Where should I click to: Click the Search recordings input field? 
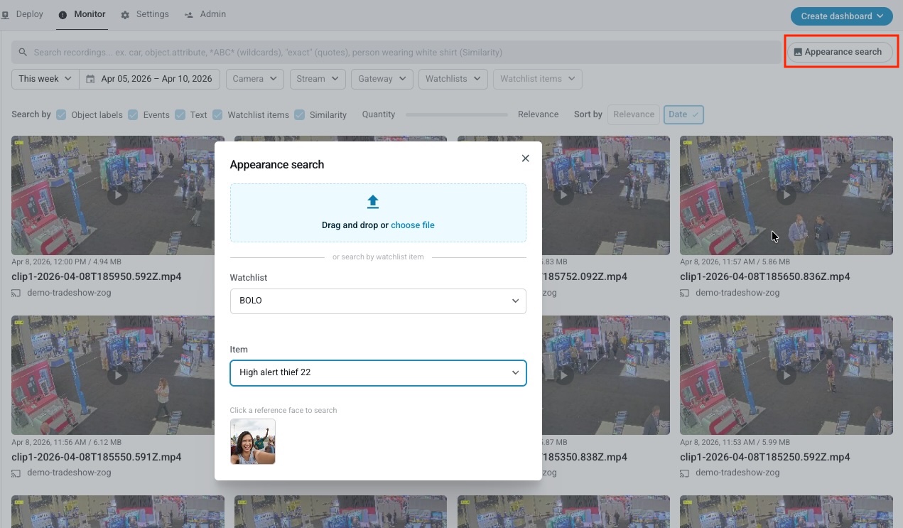(x=396, y=52)
